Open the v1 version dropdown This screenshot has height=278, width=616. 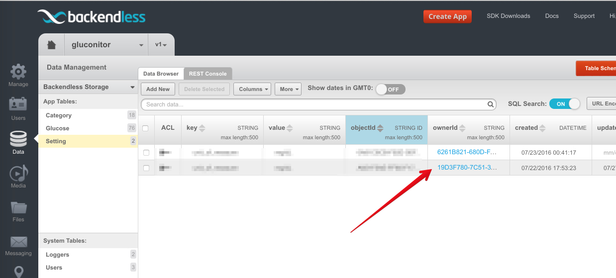(161, 45)
